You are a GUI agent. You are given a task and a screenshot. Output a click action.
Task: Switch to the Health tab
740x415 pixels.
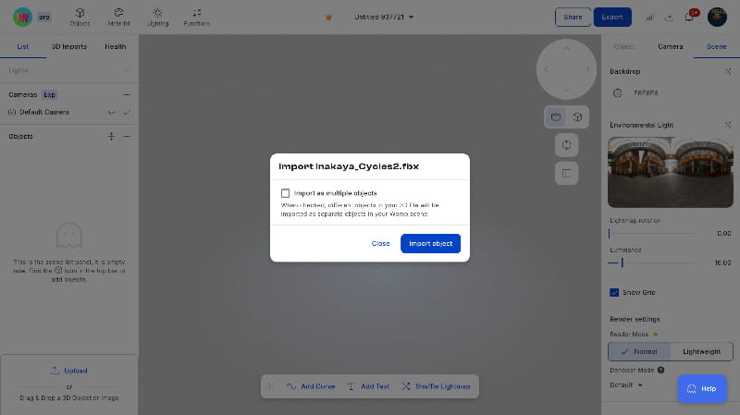click(x=115, y=47)
